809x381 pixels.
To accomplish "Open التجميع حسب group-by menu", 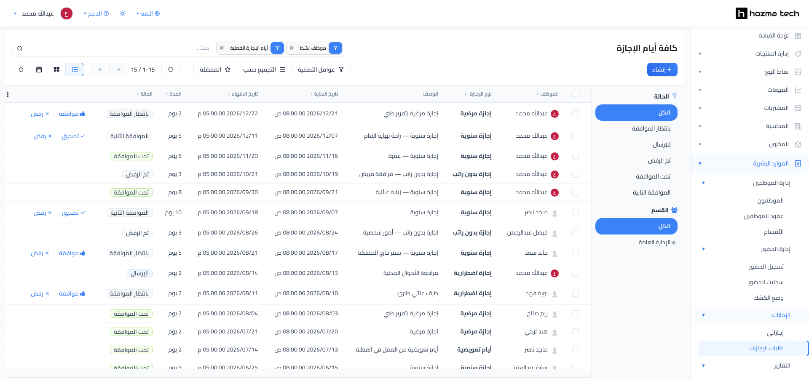I will (264, 69).
